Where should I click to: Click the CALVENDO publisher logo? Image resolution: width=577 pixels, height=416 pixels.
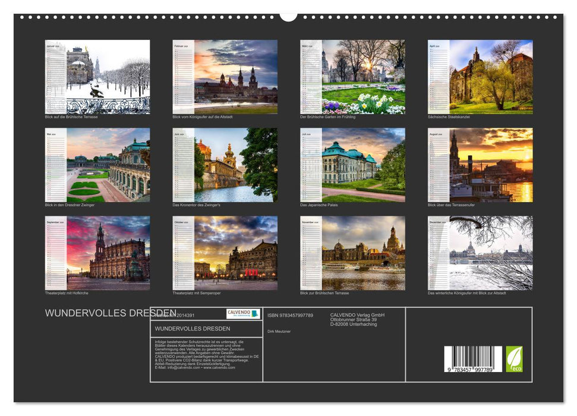click(238, 313)
